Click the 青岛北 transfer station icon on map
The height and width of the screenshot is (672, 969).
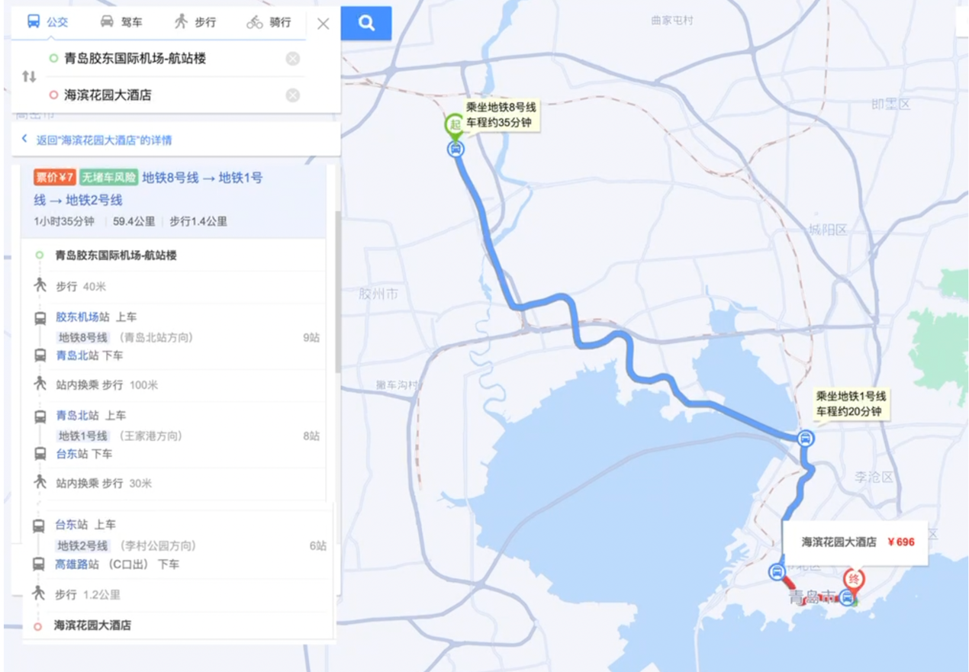[805, 439]
